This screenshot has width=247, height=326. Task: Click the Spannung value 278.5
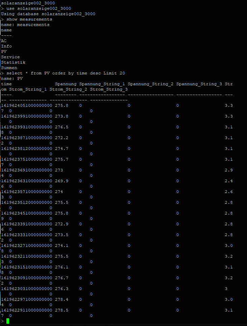62,310
